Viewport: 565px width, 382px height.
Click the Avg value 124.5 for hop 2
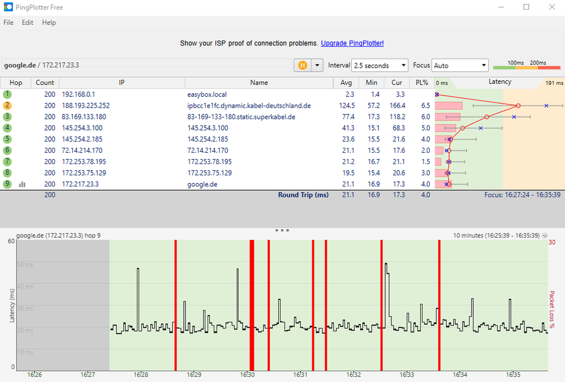pyautogui.click(x=347, y=105)
